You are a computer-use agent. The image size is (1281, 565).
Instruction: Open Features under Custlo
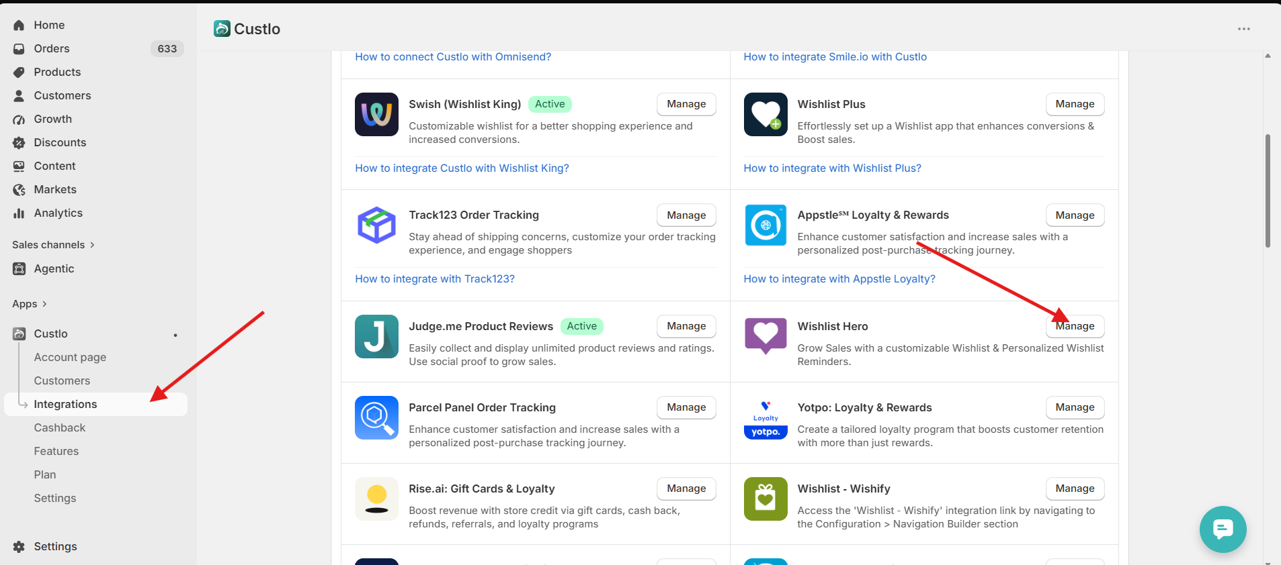click(x=56, y=451)
